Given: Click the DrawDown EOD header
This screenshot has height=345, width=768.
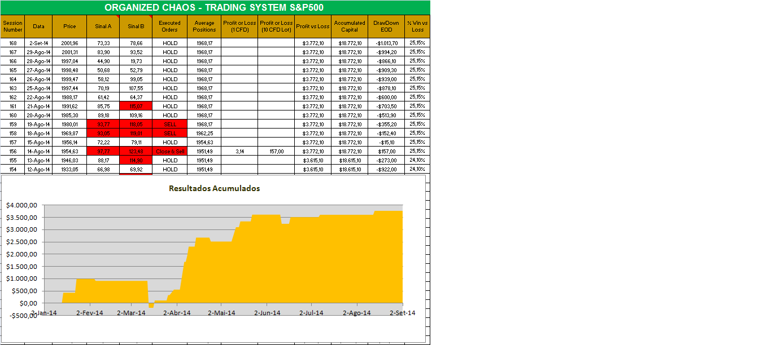Looking at the screenshot, I should [386, 26].
